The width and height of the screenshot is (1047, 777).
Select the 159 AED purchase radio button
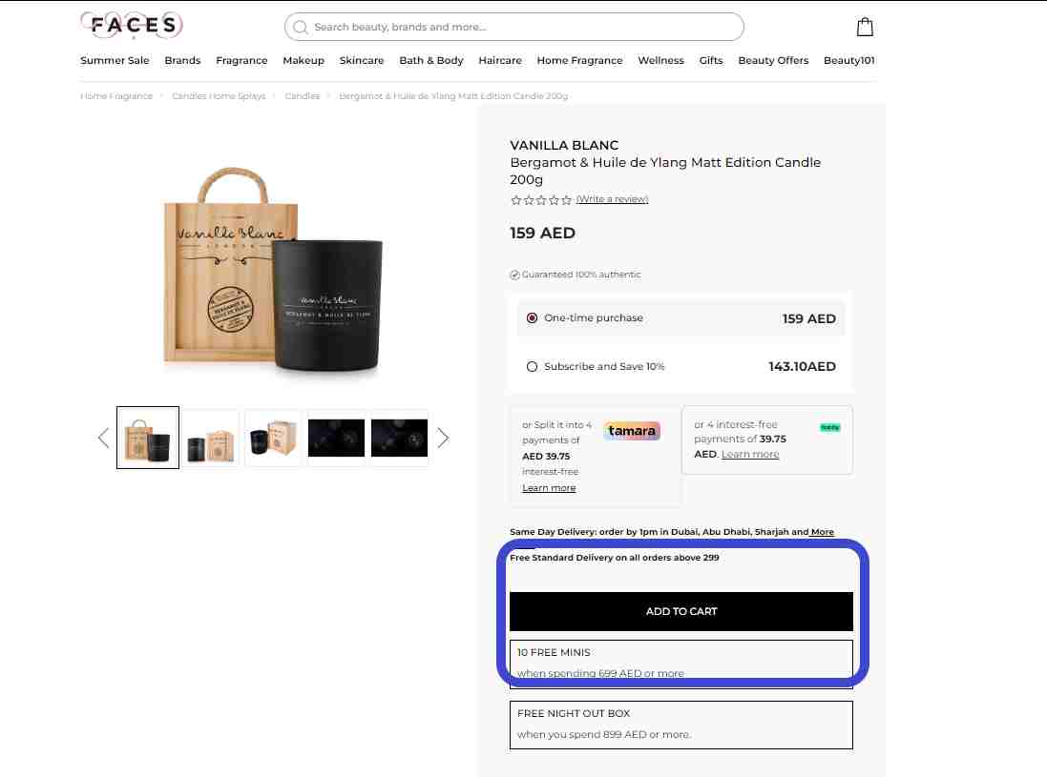532,318
